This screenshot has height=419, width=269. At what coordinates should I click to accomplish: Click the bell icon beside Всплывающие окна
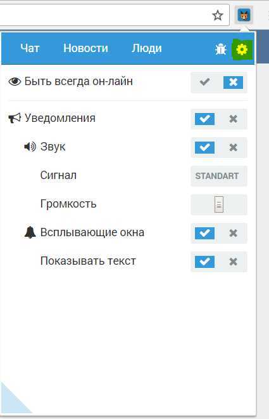(30, 232)
